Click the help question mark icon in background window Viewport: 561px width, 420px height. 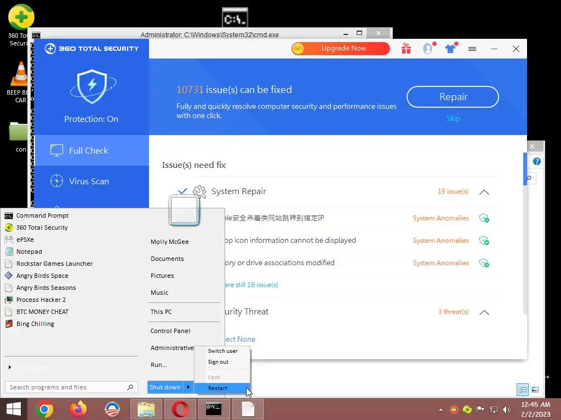(x=537, y=161)
